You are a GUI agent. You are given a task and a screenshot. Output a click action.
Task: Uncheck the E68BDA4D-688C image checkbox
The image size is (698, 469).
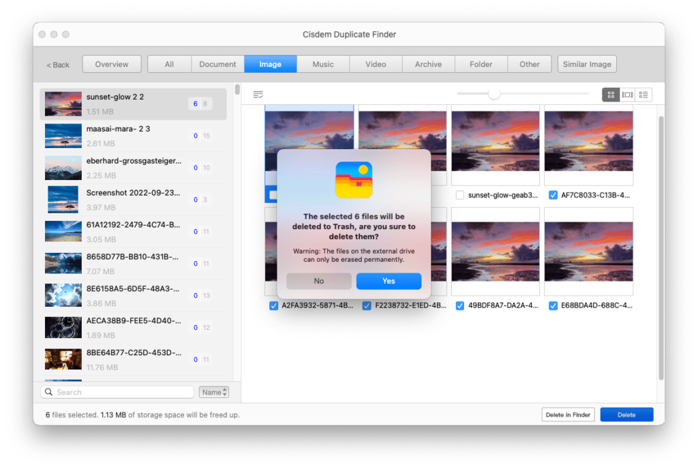point(553,305)
